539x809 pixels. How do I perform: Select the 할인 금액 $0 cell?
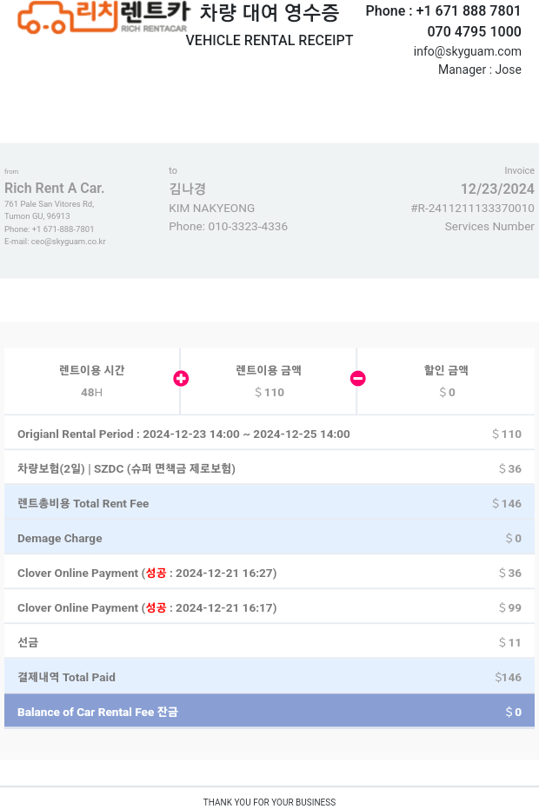pyautogui.click(x=446, y=381)
